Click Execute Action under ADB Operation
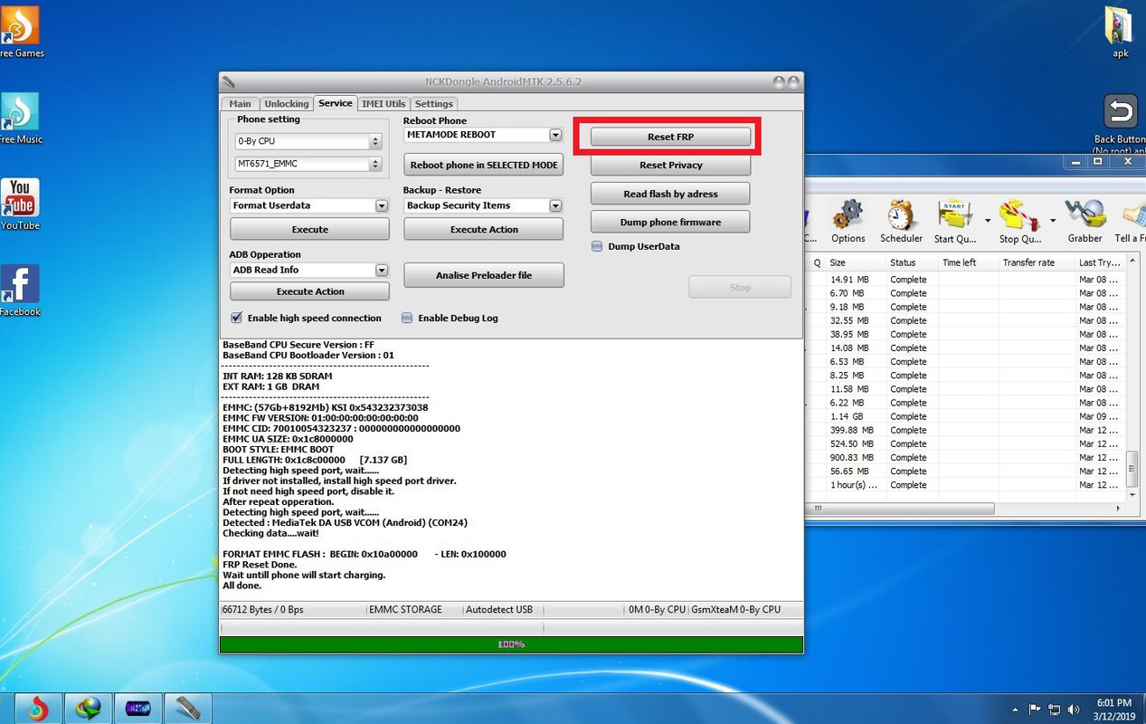This screenshot has height=724, width=1146. point(310,291)
